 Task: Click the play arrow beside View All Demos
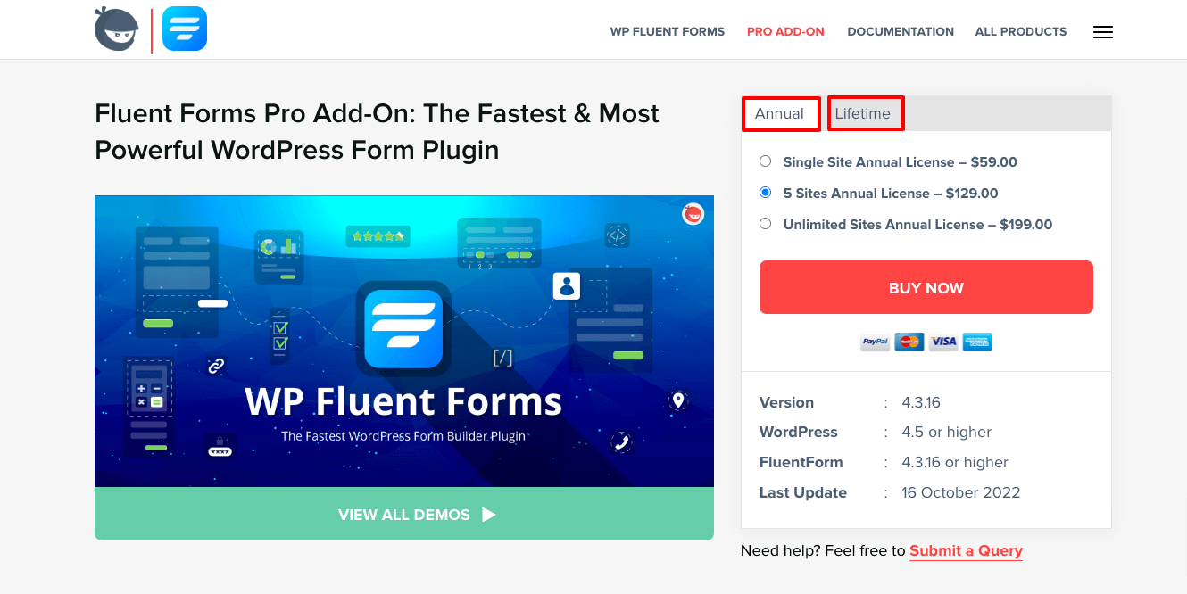coord(488,515)
